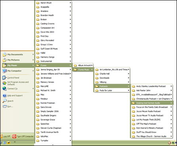The height and width of the screenshot is (146, 177).
Task: Click scroll-down arrow below Turnpike
Action: pos(53,144)
